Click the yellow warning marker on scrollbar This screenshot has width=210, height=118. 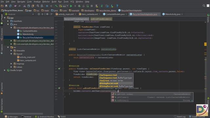(205, 44)
